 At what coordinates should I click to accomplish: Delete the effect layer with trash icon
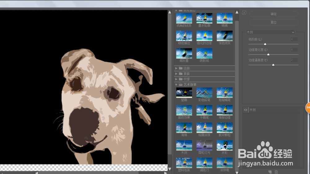(x=277, y=172)
